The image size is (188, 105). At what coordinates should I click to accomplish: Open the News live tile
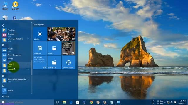click(61, 34)
